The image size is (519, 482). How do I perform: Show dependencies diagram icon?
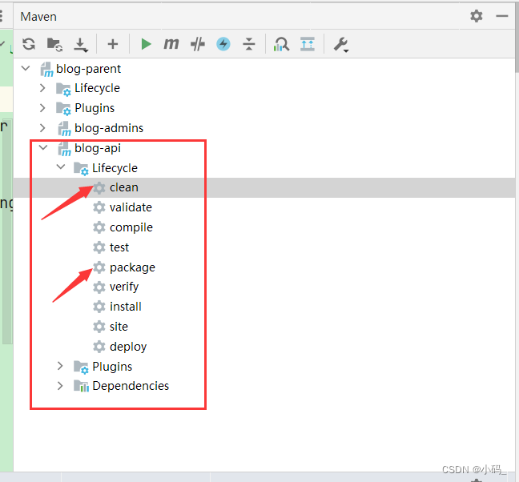click(281, 44)
